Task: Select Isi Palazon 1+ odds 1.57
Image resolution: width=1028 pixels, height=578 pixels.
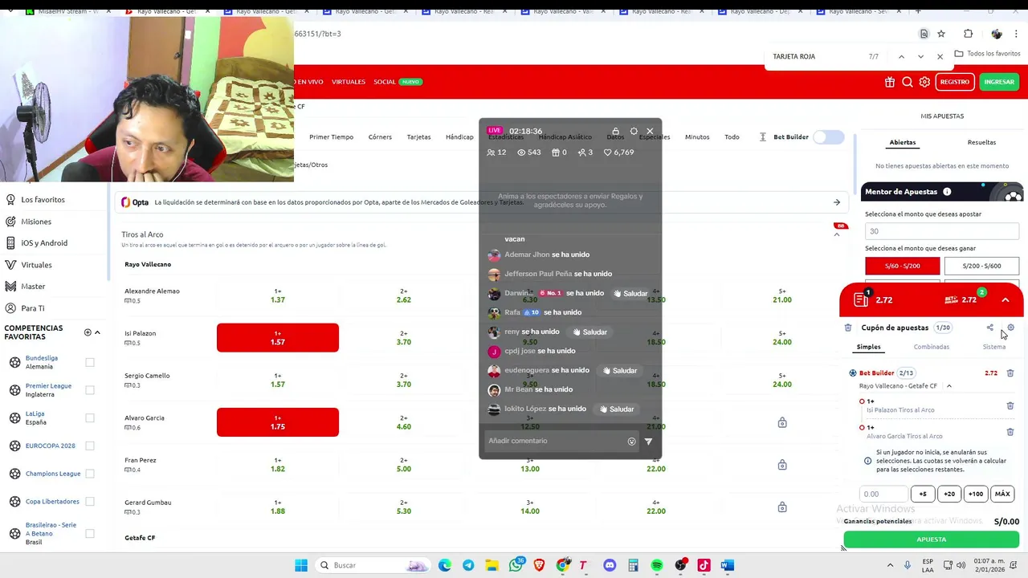Action: [278, 338]
